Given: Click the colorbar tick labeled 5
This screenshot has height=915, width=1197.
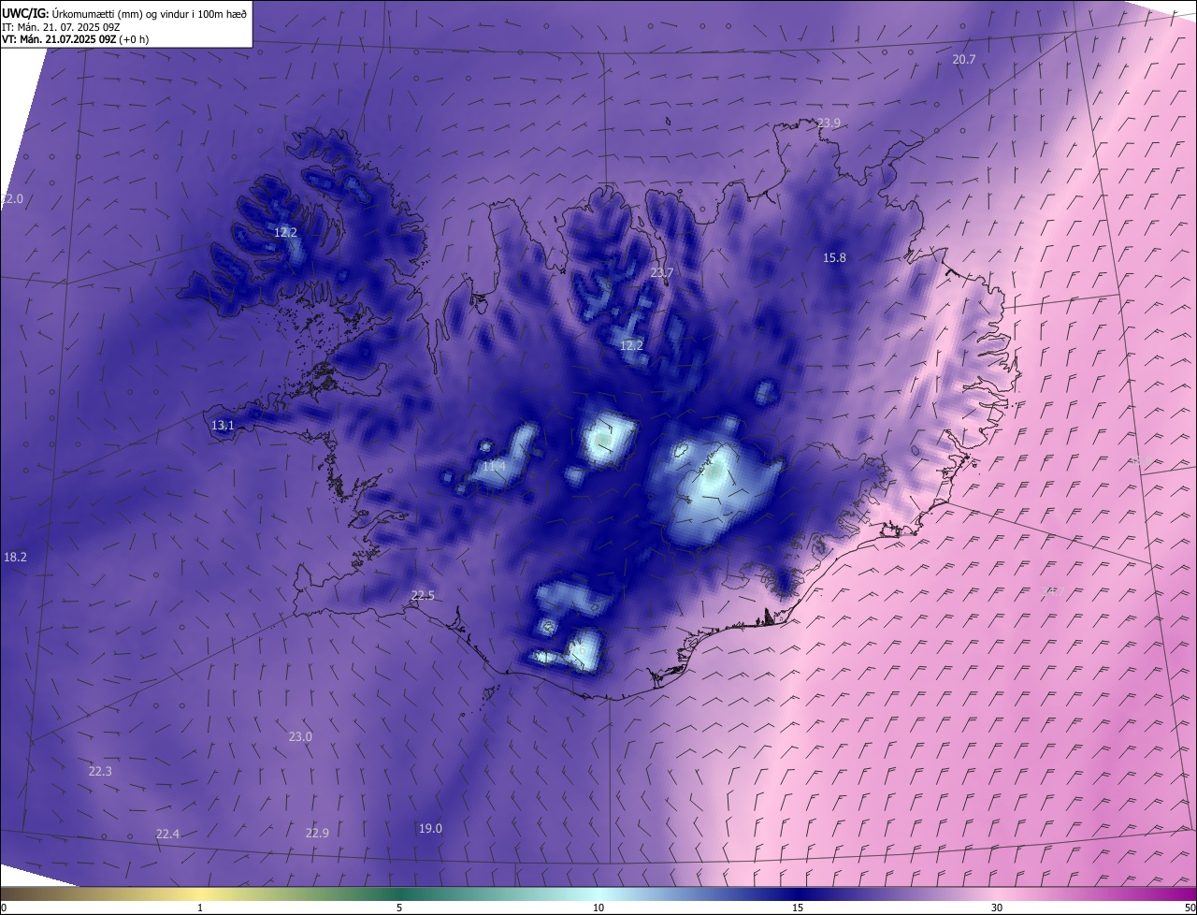Looking at the screenshot, I should [x=399, y=908].
